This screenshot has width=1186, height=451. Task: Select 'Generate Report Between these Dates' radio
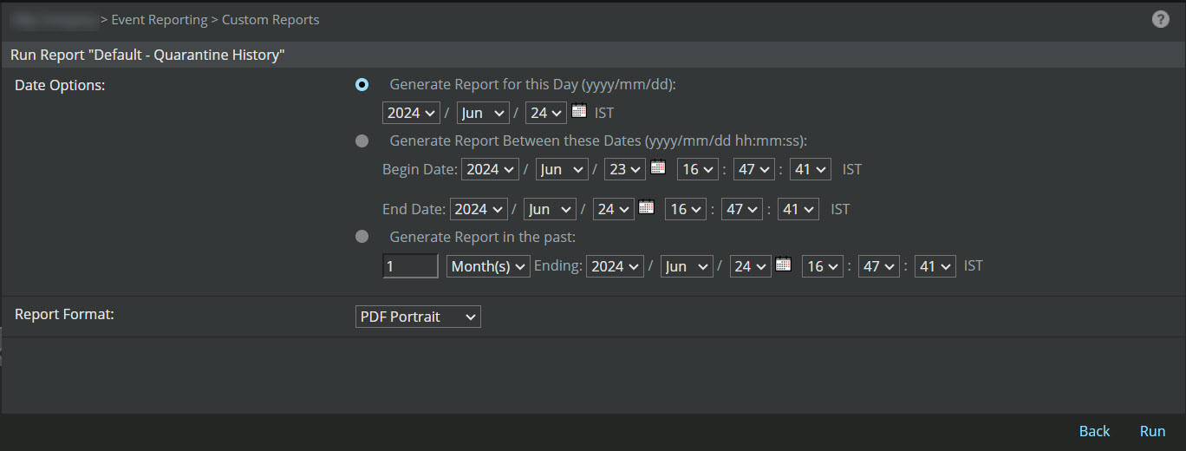[x=362, y=141]
